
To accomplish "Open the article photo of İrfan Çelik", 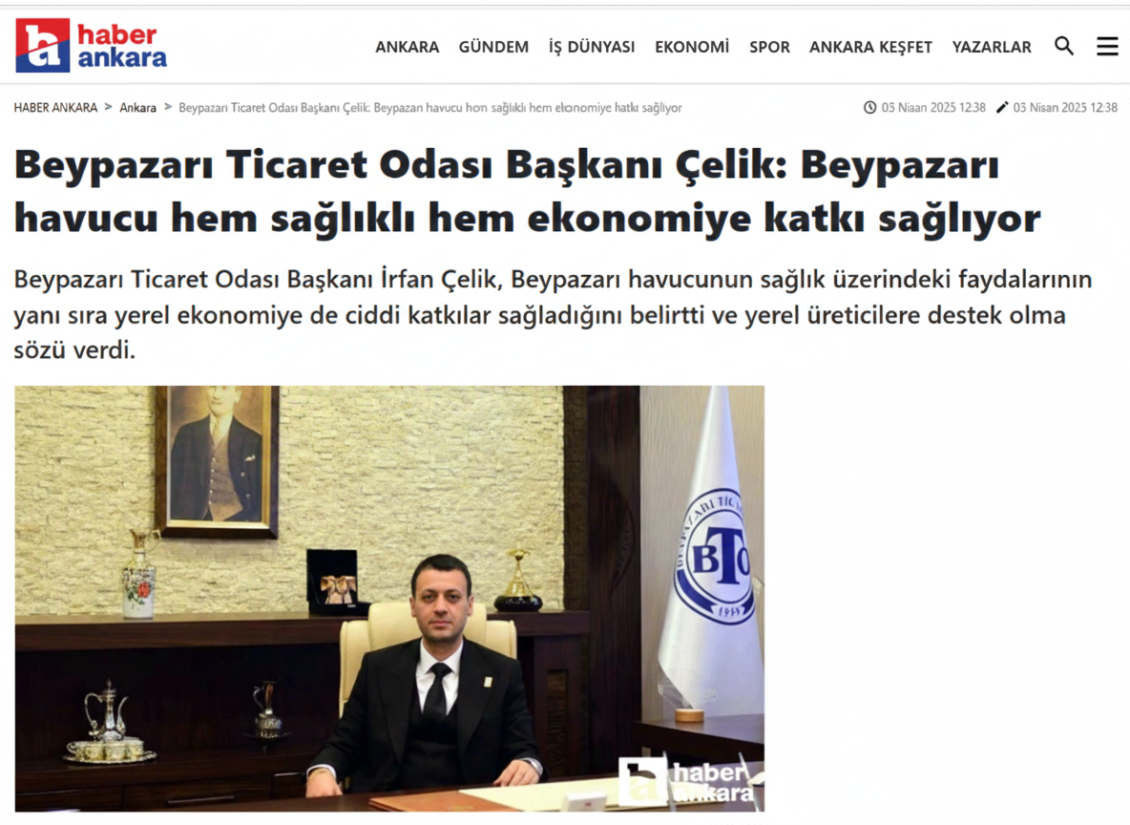I will (x=390, y=599).
